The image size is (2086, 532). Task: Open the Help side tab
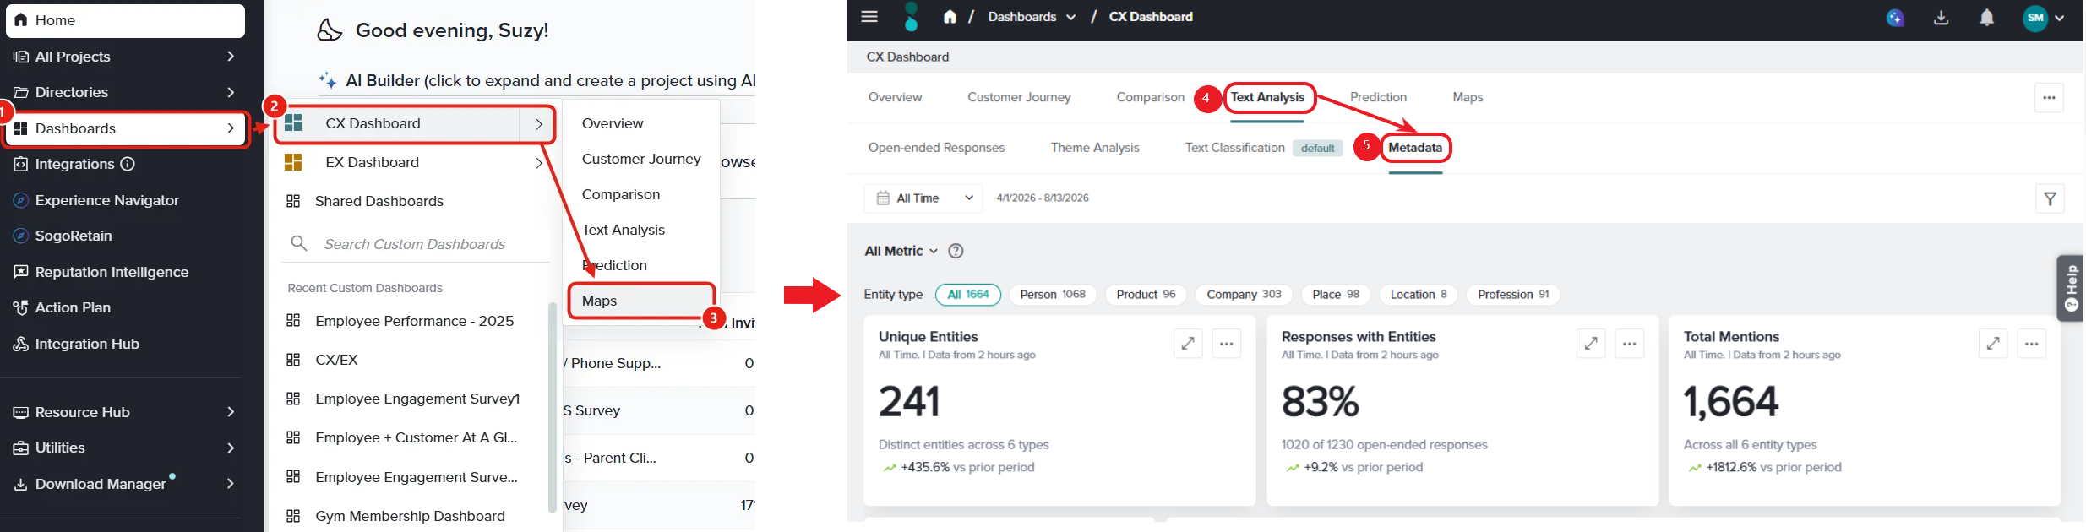(2070, 288)
